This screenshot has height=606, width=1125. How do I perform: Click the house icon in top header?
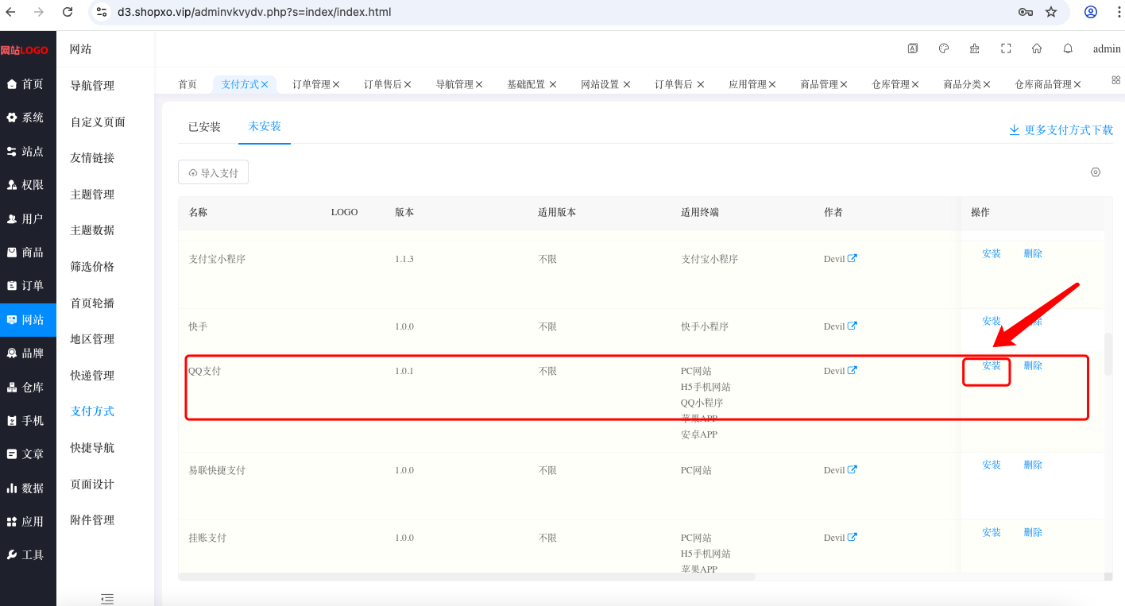1037,48
